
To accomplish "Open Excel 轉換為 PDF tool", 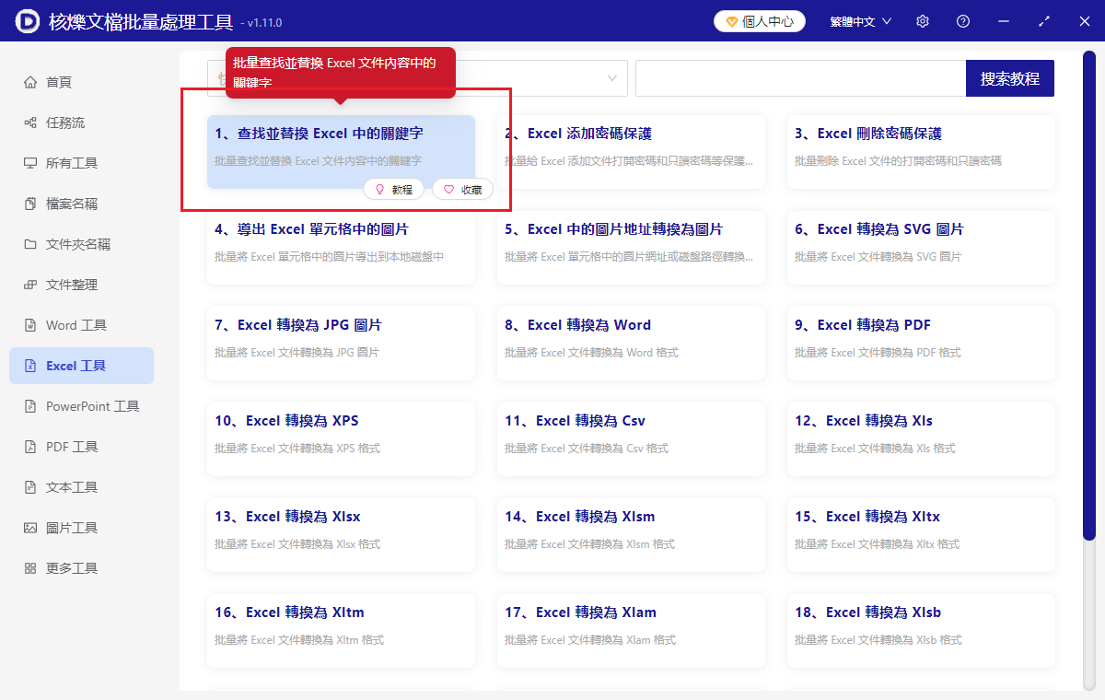I will coord(921,344).
